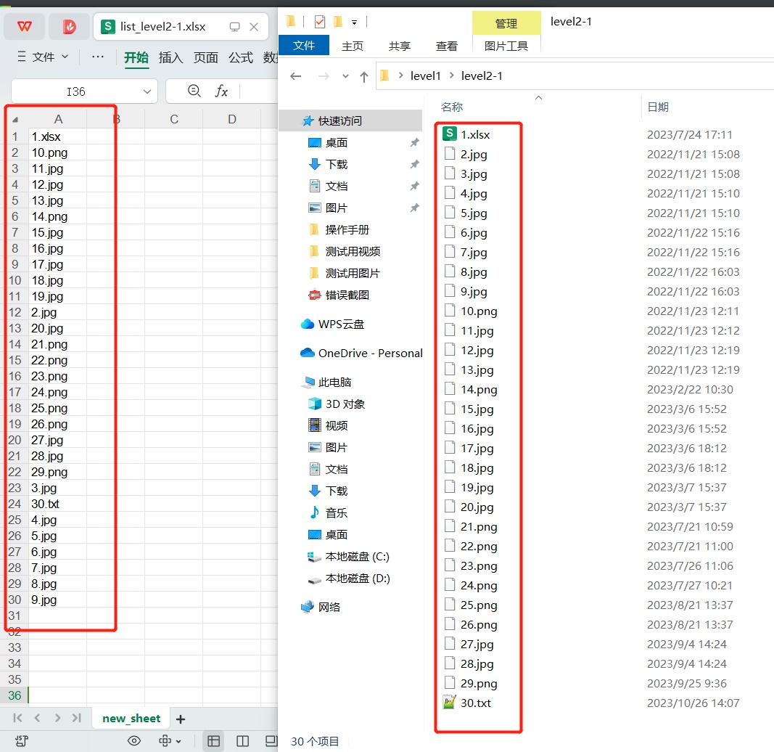This screenshot has width=774, height=752.
Task: Go to first sheet navigation arrow
Action: [17, 718]
